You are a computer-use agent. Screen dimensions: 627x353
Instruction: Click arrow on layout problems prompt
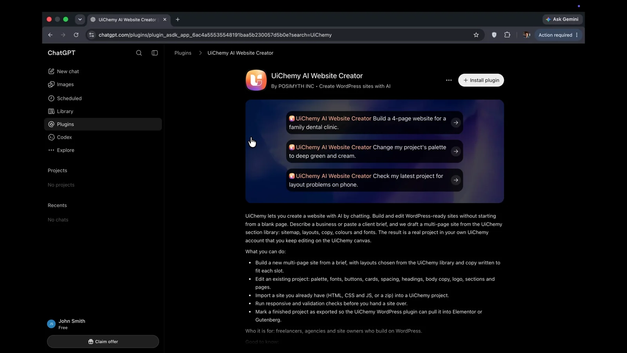click(x=456, y=180)
